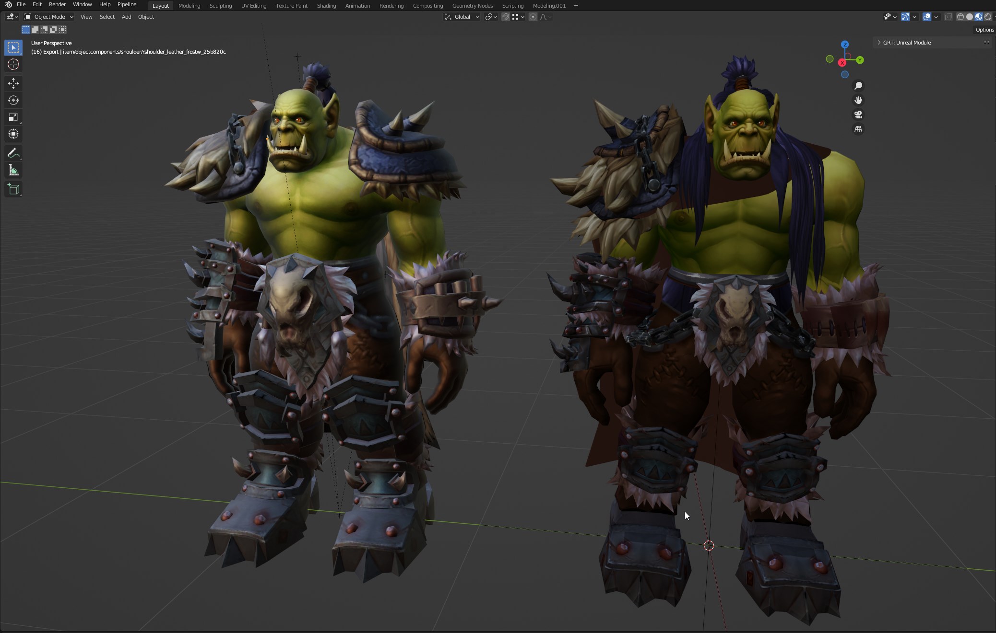The image size is (996, 633).
Task: Open the Add menu in viewport header
Action: 126,17
